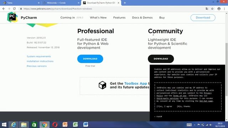Select the Download PyCharm tab

point(101,3)
